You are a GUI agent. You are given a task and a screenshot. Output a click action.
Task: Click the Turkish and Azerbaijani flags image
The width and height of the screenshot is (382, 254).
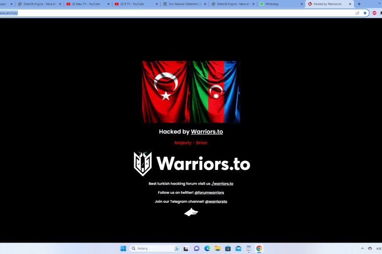191,92
